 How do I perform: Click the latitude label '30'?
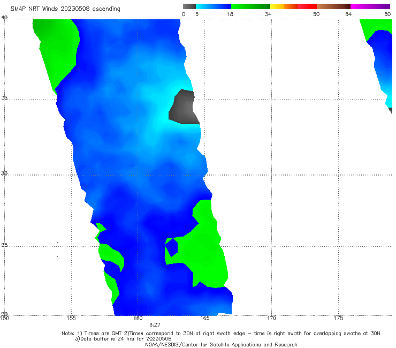(x=4, y=173)
